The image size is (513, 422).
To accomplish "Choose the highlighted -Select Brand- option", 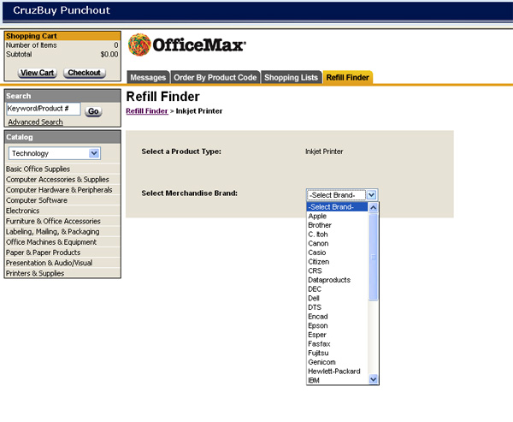I will click(337, 207).
